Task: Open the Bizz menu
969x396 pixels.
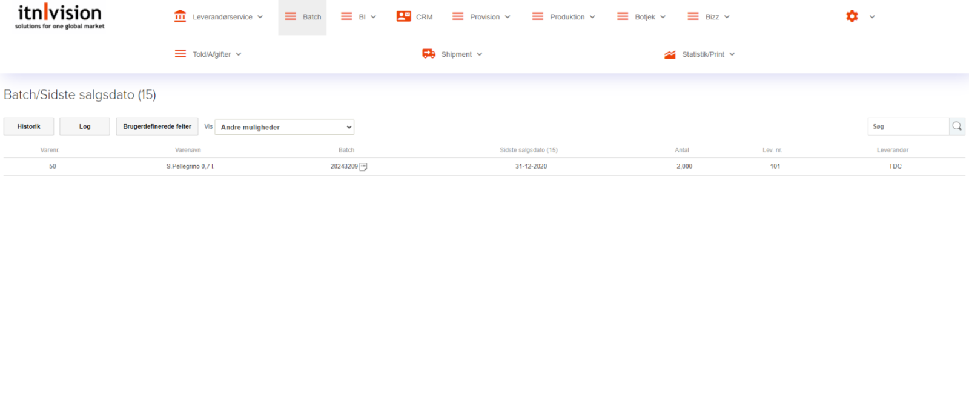Action: (x=709, y=17)
